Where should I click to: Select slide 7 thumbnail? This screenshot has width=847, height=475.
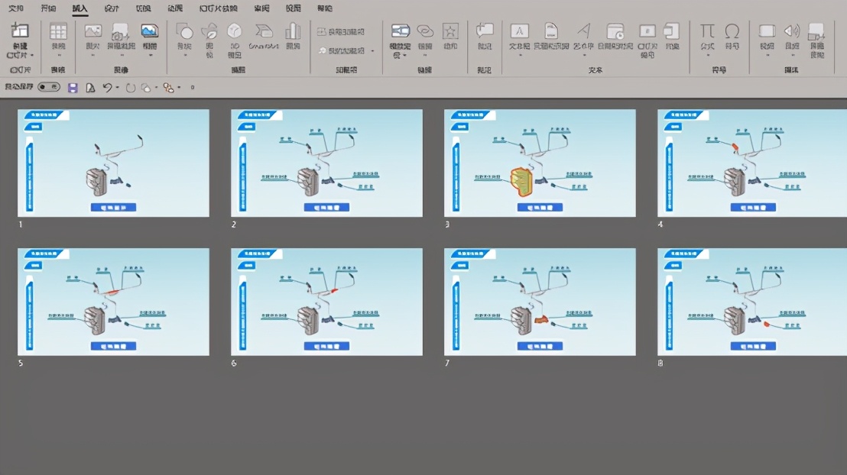pos(540,302)
